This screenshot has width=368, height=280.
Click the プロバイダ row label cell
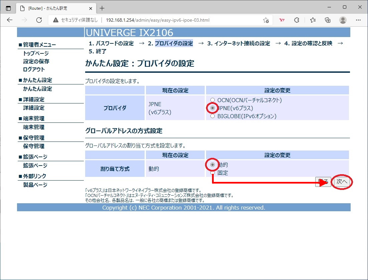115,108
